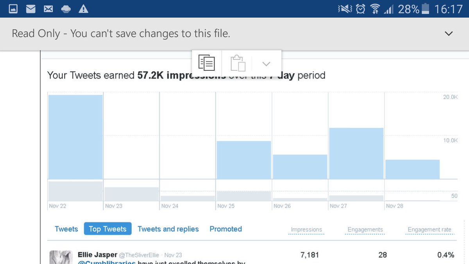Screen dimensions: 469x264
Task: Select the Top Tweets tab
Action: [x=107, y=229]
